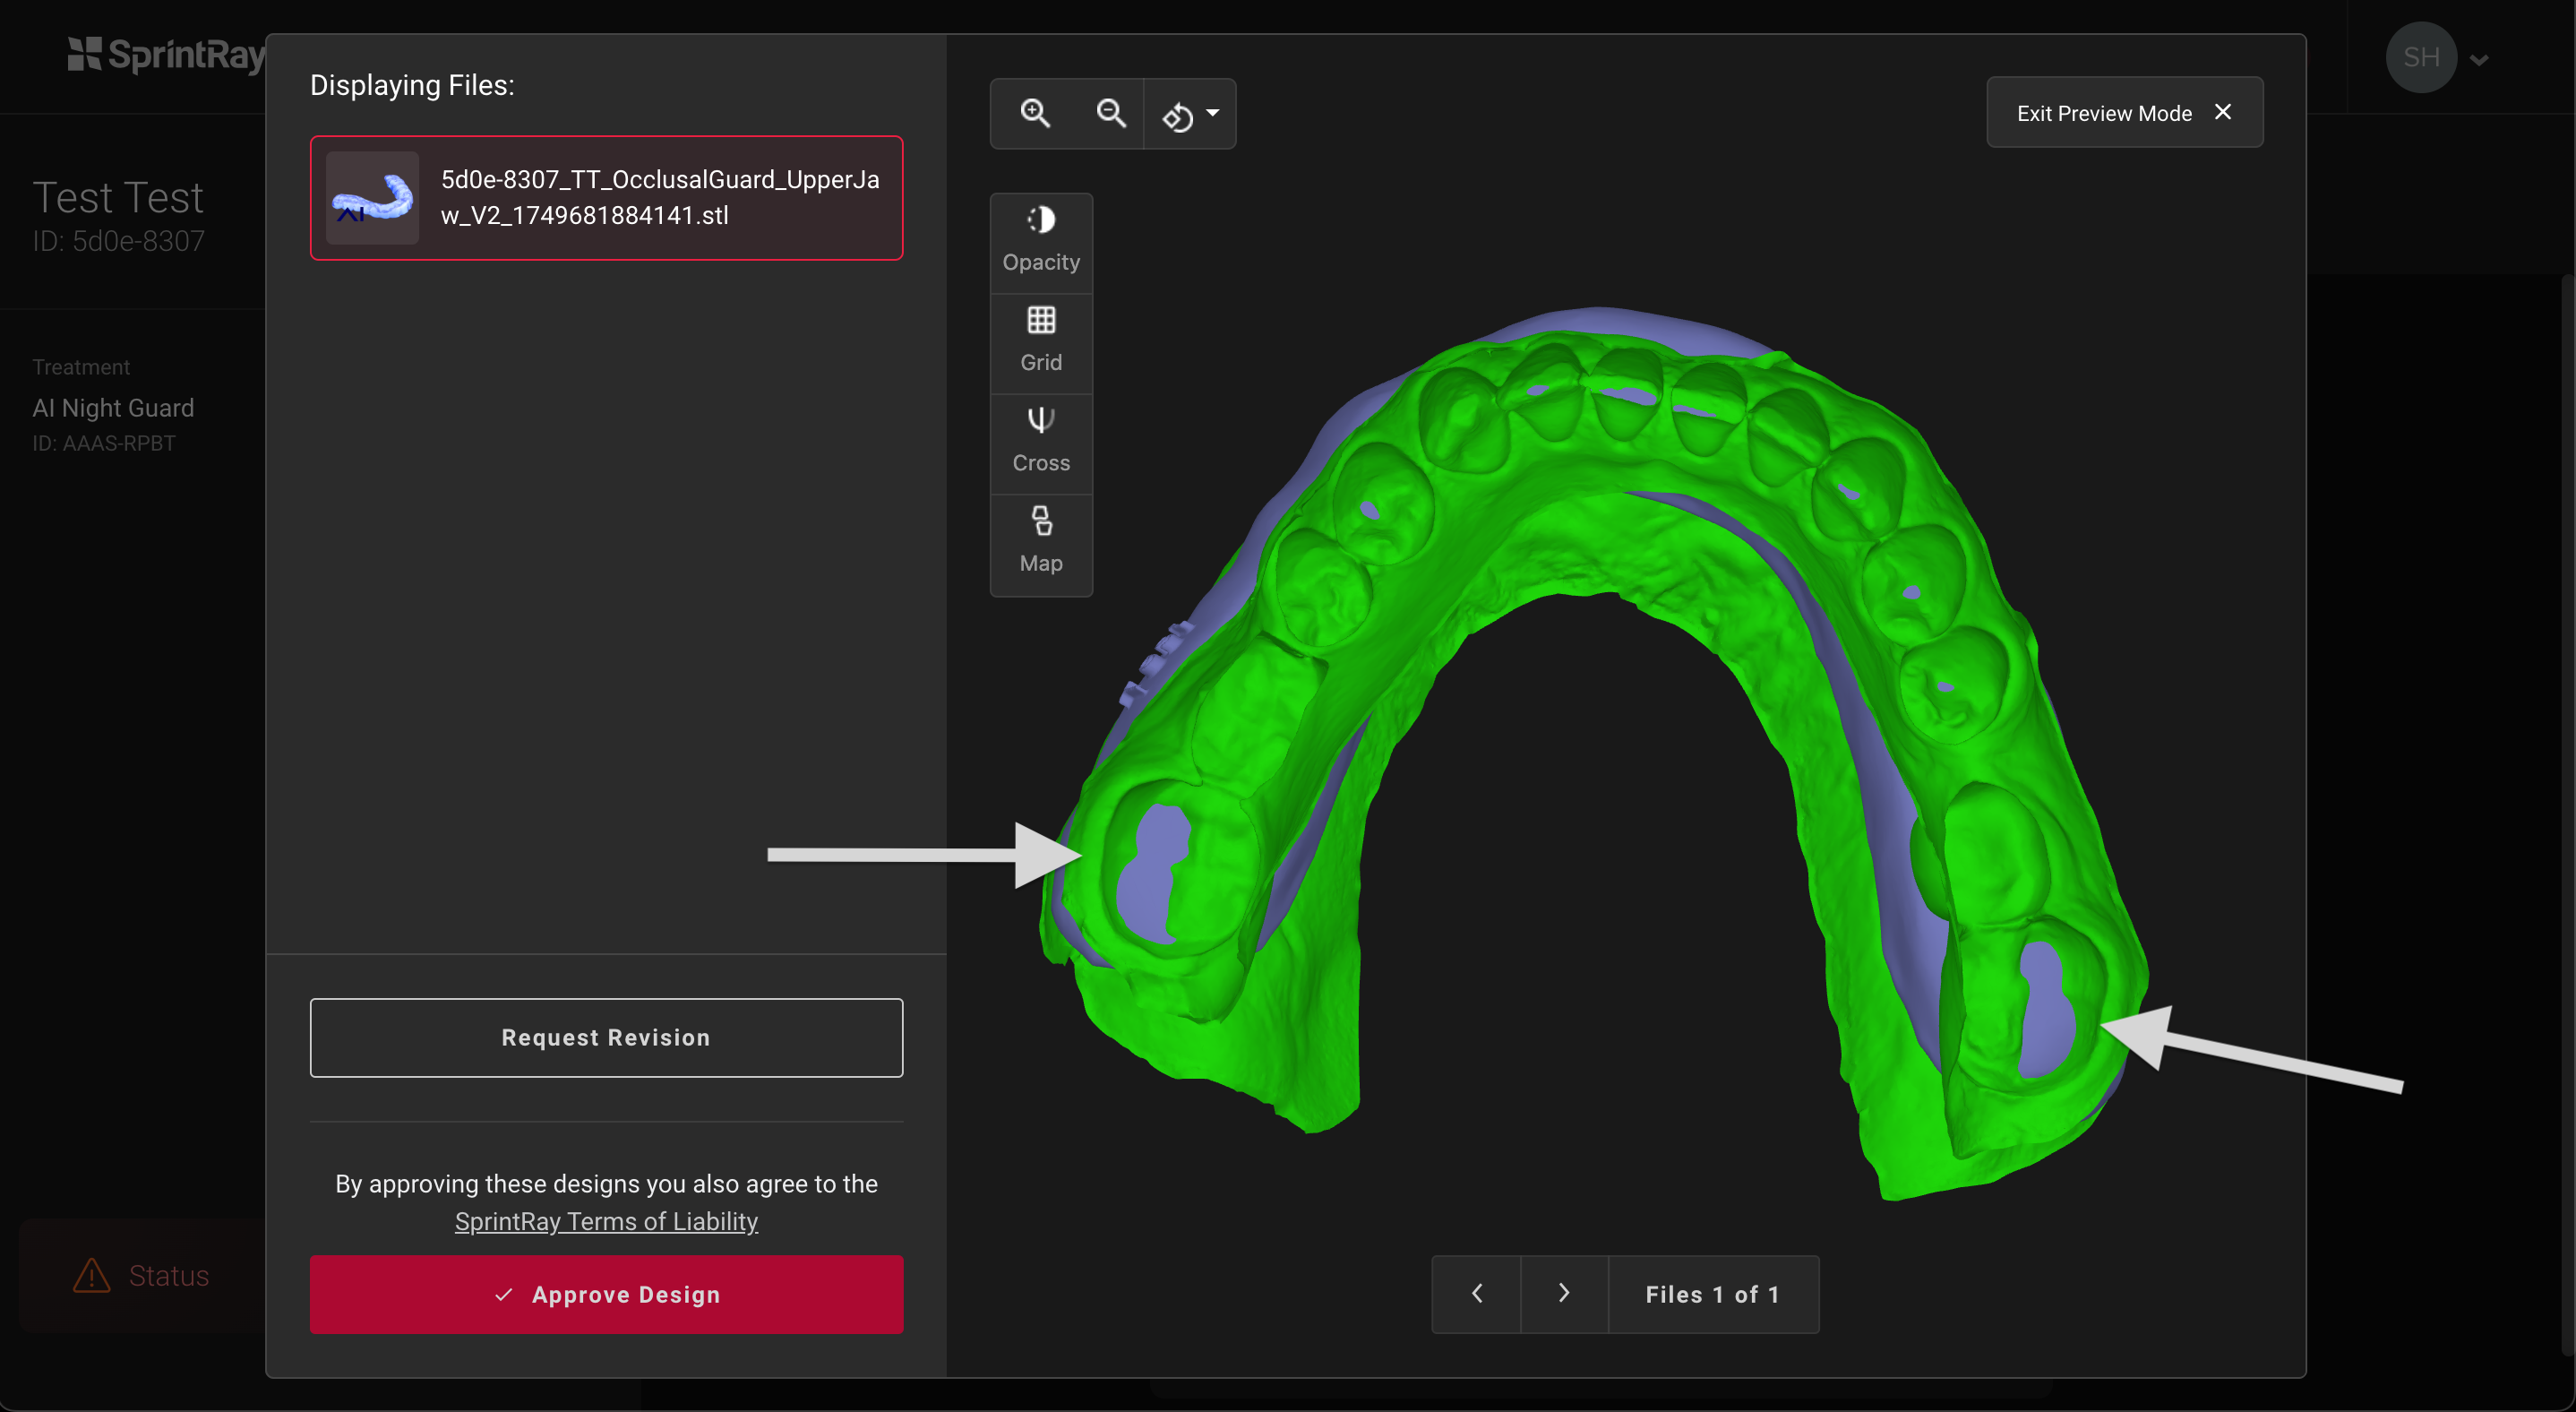Enable the Cross section view

1041,441
